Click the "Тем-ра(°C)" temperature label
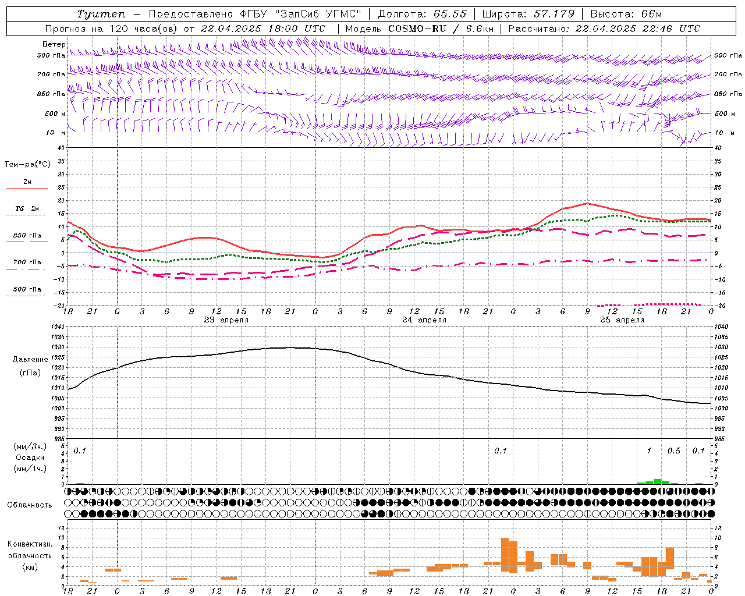The height and width of the screenshot is (596, 745). tap(27, 165)
